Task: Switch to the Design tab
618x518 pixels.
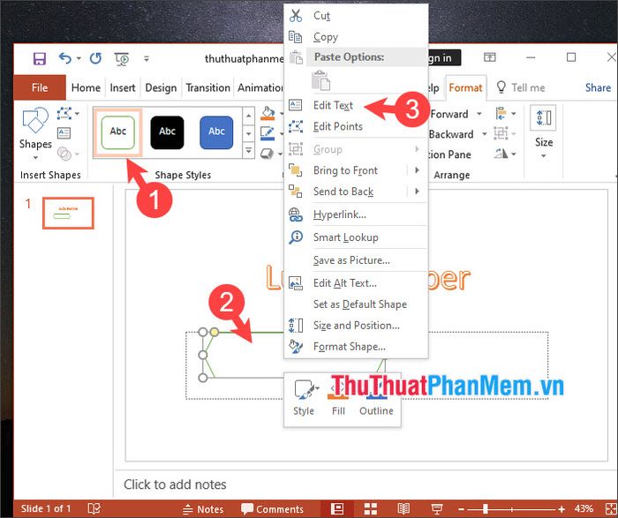Action: coord(161,87)
